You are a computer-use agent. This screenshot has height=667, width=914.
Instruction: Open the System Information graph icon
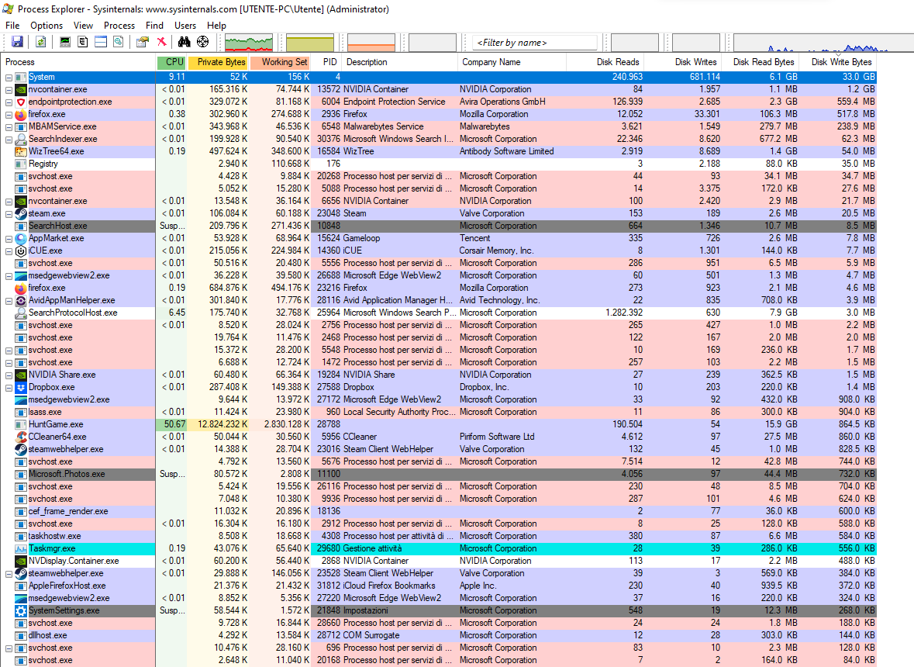coord(65,42)
